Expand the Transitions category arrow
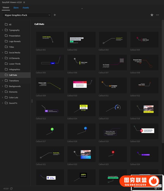Viewport: 164px width, 191px height. click(3, 81)
